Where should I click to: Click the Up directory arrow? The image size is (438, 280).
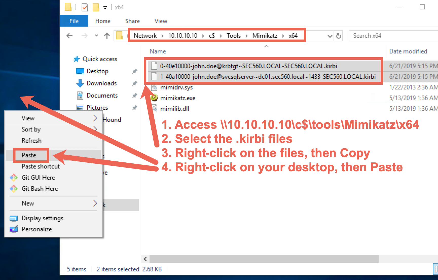107,36
